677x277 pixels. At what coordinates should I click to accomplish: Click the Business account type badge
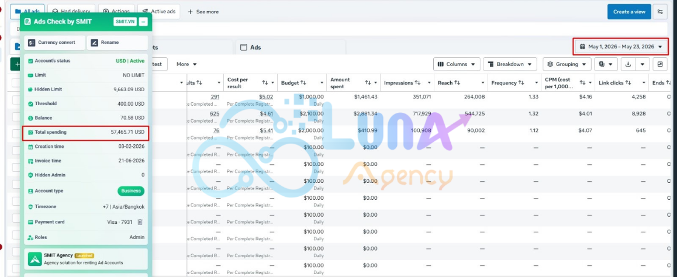pos(131,191)
